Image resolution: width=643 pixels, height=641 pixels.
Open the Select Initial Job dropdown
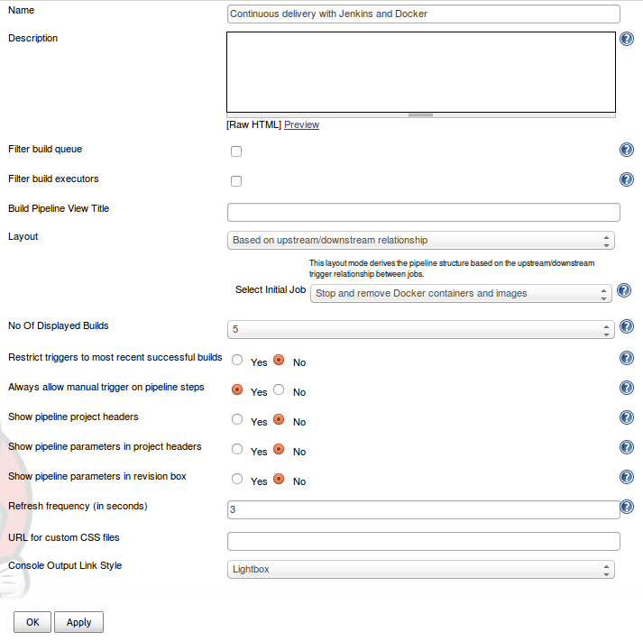click(x=461, y=293)
